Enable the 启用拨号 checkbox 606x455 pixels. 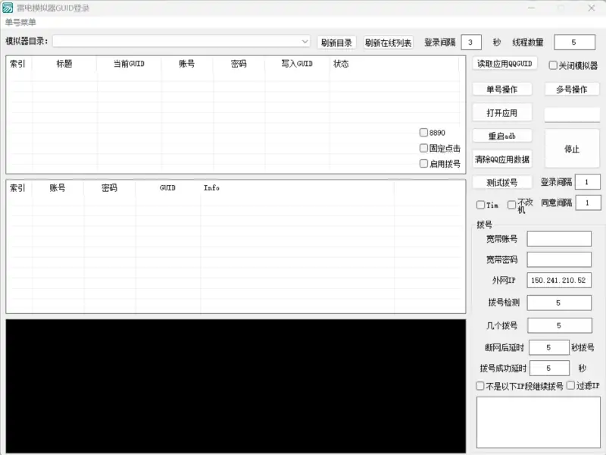pyautogui.click(x=423, y=164)
